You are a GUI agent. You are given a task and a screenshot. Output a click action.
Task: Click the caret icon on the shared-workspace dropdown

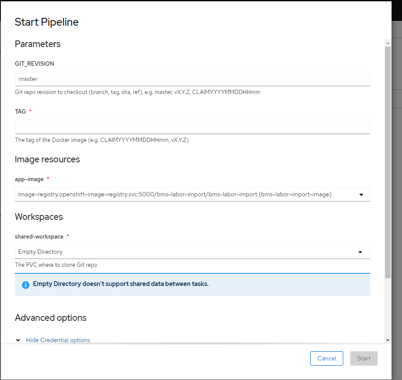(360, 252)
